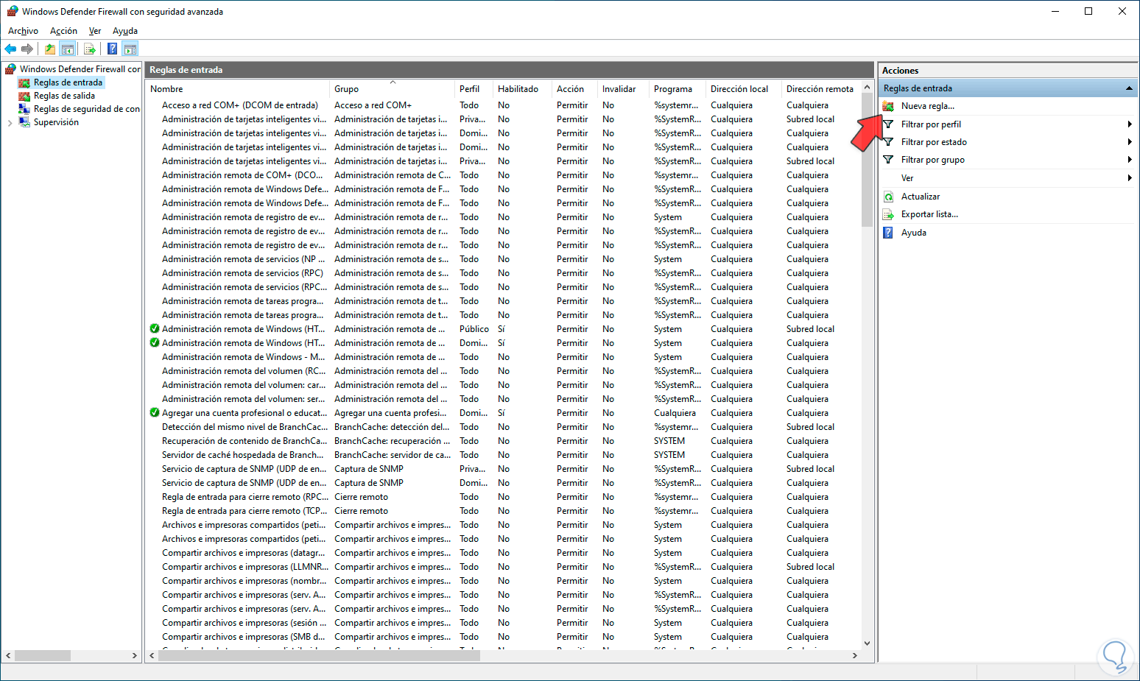1140x681 pixels.
Task: Sort by the Nombre column header
Action: 237,89
